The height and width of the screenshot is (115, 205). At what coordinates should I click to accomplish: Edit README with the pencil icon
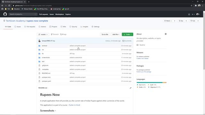130,88
